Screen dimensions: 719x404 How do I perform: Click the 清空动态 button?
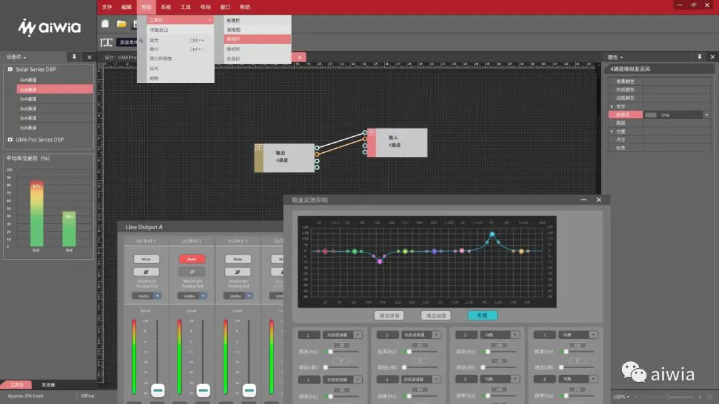[x=435, y=316]
